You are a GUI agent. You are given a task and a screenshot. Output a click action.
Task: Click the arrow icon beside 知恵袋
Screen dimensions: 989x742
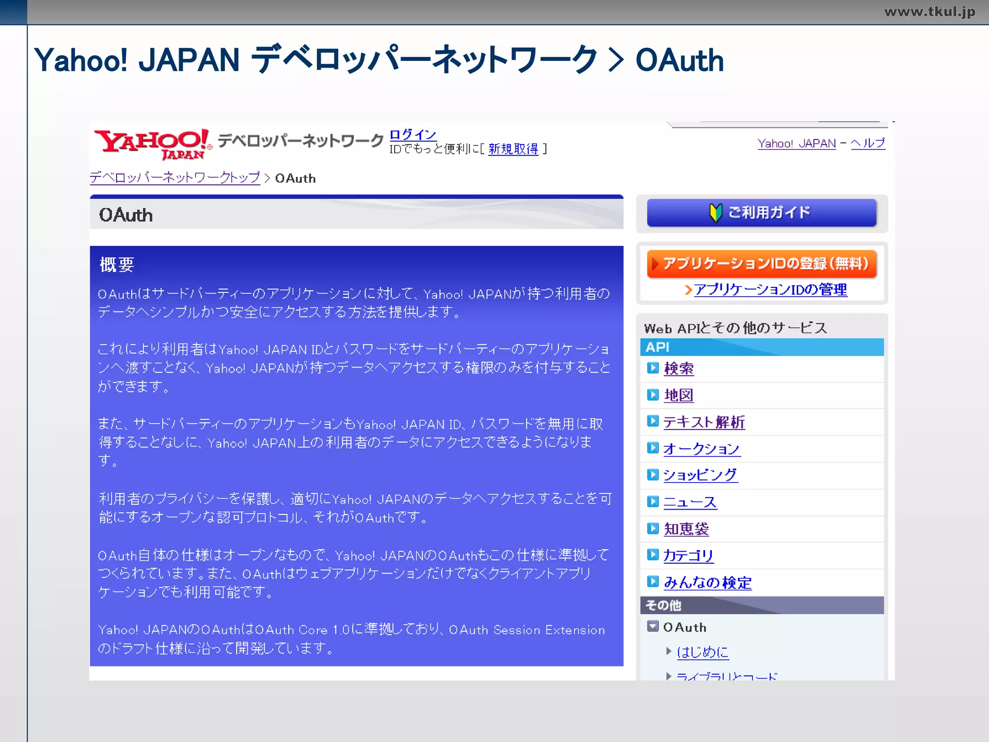pos(653,528)
